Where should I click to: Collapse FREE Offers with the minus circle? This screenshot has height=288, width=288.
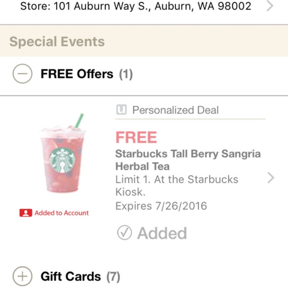[22, 74]
